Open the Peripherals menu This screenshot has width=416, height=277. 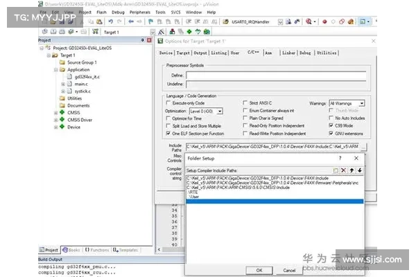(140, 12)
